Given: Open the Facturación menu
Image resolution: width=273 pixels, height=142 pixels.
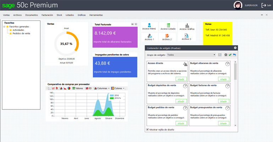Looking at the screenshot, I should (x=47, y=15).
